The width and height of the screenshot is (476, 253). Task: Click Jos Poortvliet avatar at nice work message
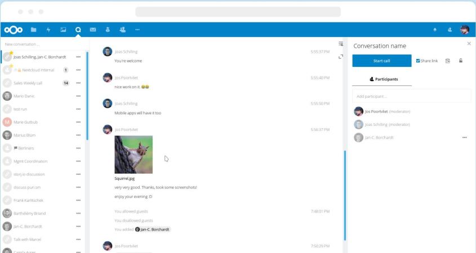click(x=108, y=78)
